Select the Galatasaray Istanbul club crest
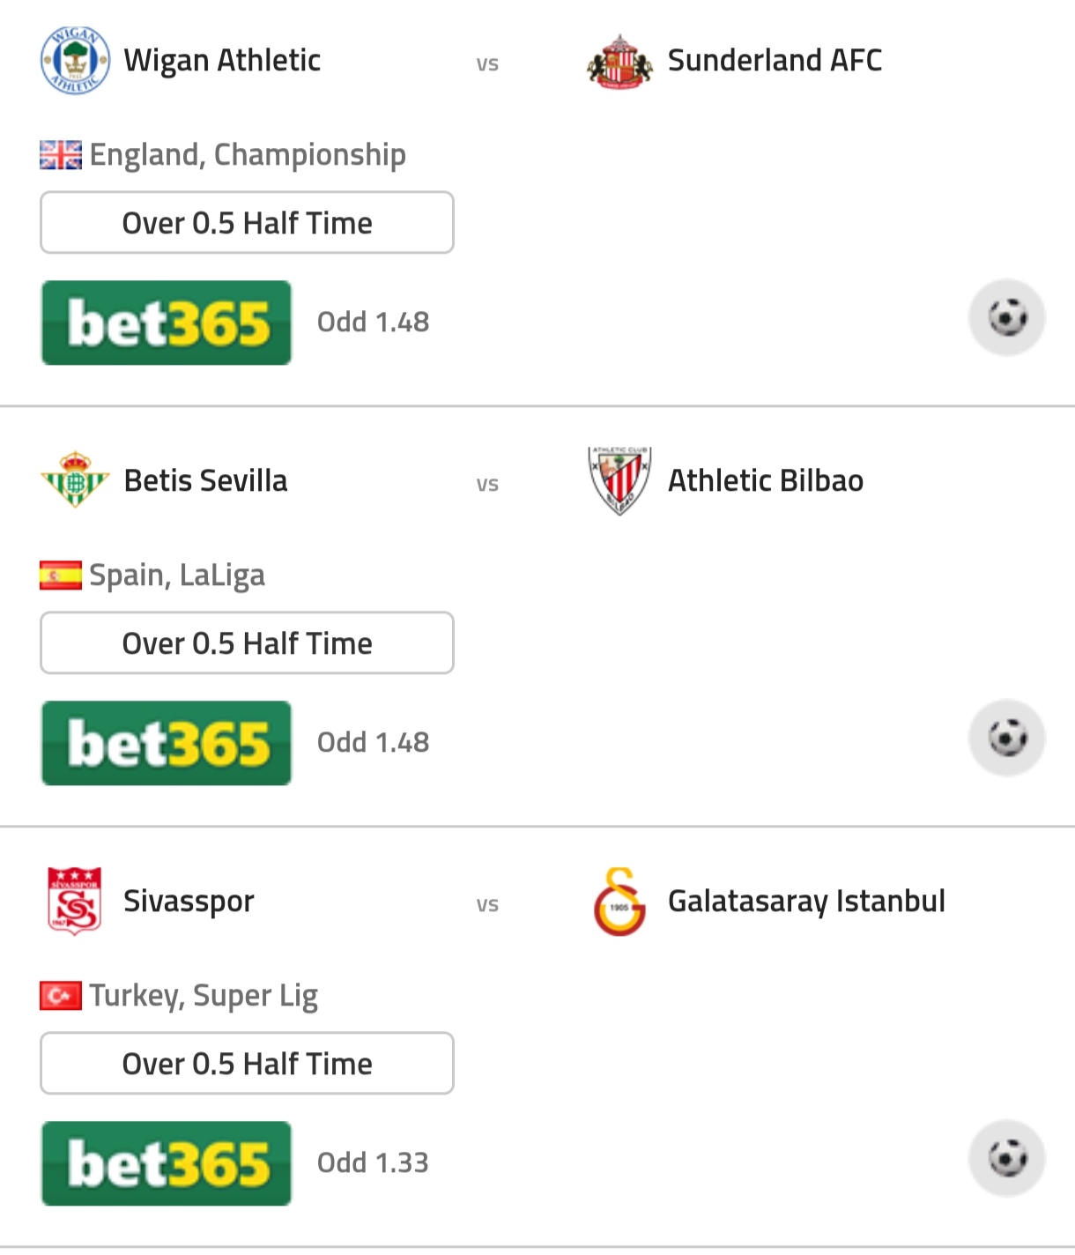This screenshot has height=1255, width=1075. tap(619, 901)
